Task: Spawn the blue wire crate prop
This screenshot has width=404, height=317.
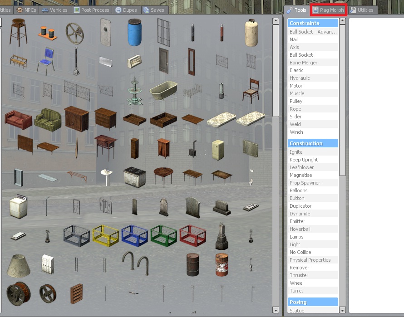Action: [x=134, y=235]
